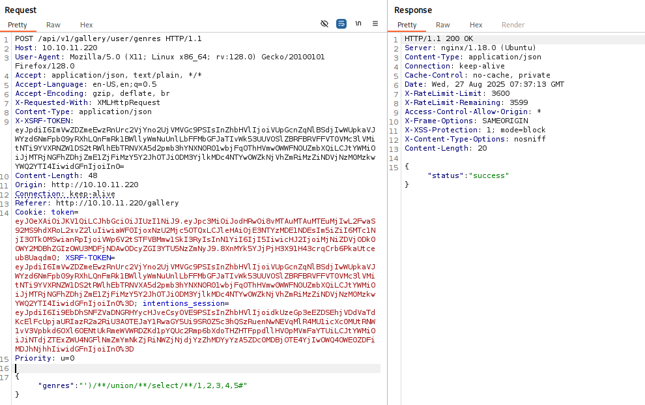
Task: Click the X-Frame-Options: SAMEORIGIN header
Action: tap(466, 121)
